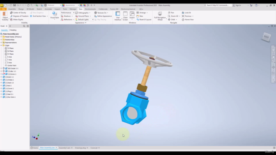
Task: Open a New window
Action: 140,16
